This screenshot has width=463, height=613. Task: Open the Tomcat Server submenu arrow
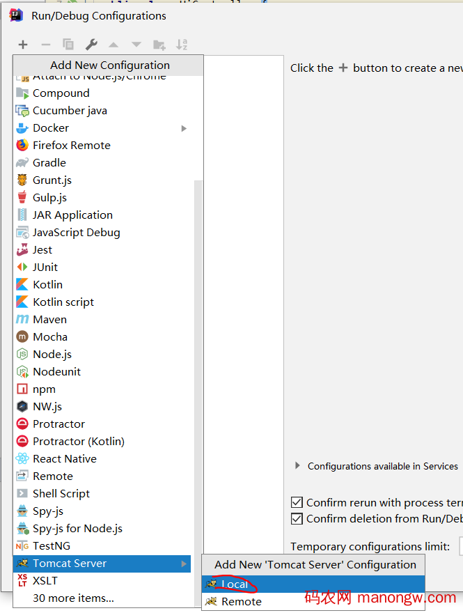coord(184,563)
